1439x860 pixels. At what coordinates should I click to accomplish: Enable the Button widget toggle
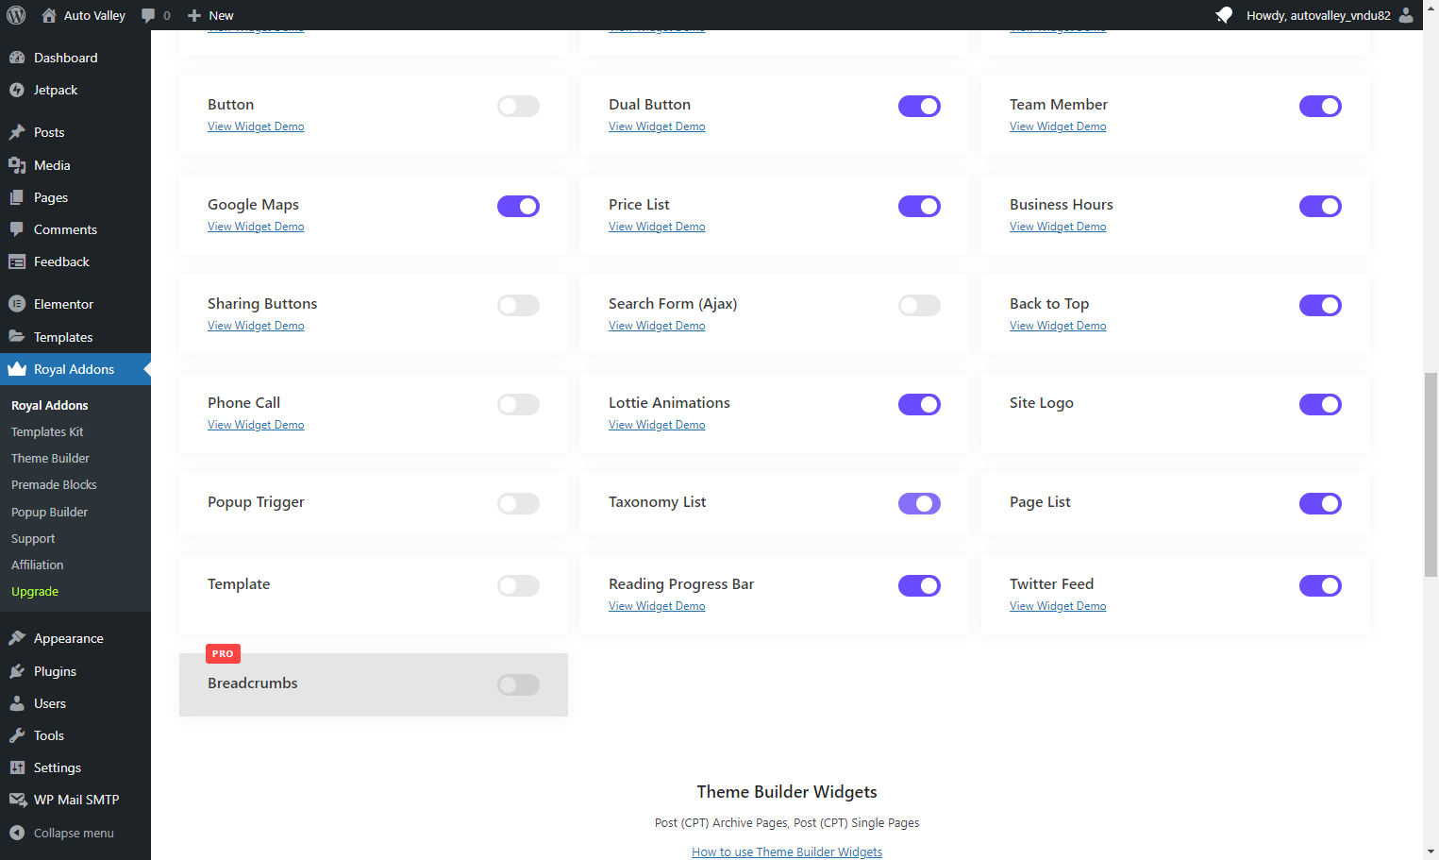518,107
